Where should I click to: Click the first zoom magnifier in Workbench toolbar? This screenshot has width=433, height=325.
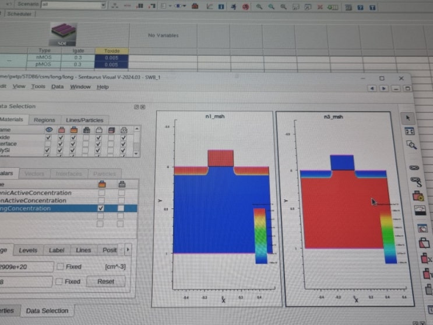(x=259, y=7)
